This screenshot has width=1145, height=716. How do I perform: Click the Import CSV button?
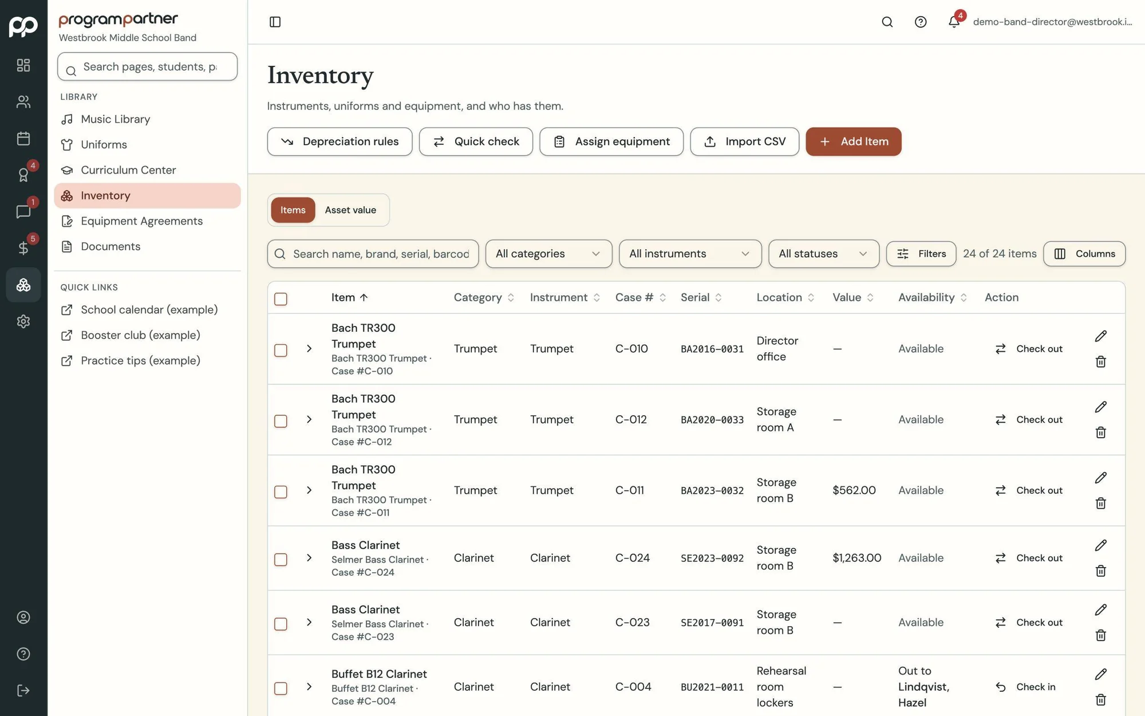[744, 141]
